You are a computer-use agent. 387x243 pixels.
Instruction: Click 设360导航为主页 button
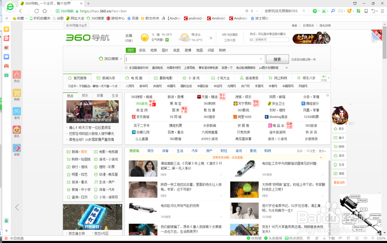(x=76, y=26)
